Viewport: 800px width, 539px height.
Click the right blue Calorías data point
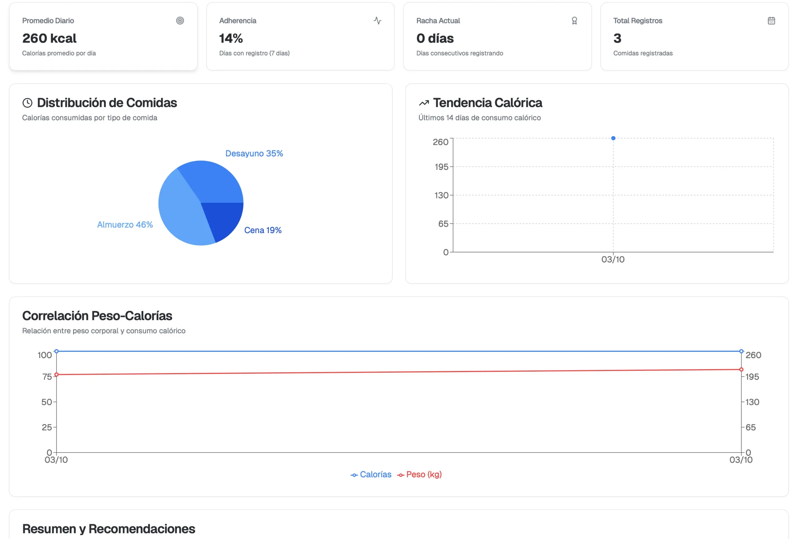[x=741, y=351]
